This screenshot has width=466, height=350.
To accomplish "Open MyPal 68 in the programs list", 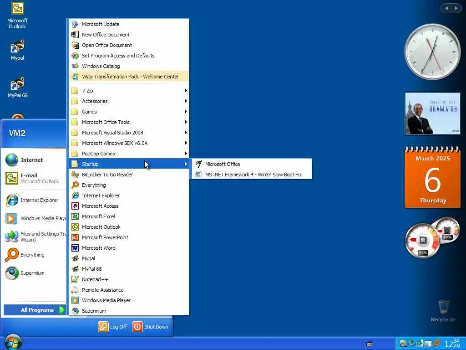I will (x=129, y=269).
